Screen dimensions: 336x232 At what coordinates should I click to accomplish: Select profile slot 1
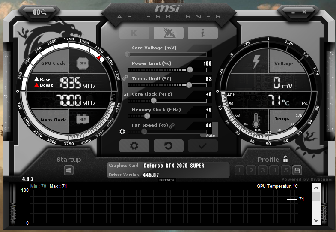[x=239, y=171]
